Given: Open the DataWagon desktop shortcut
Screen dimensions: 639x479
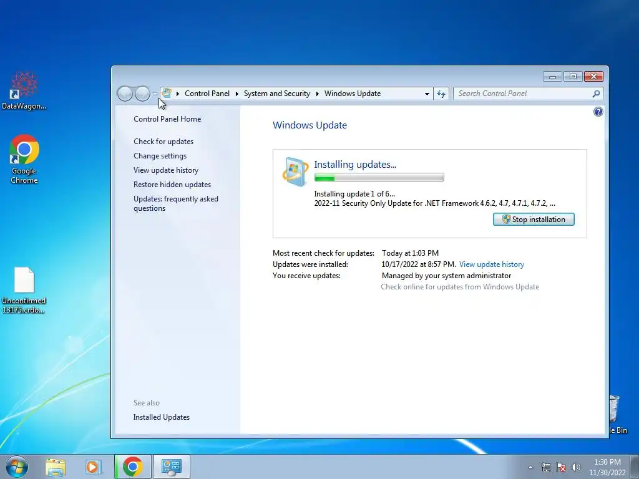Looking at the screenshot, I should pyautogui.click(x=24, y=91).
